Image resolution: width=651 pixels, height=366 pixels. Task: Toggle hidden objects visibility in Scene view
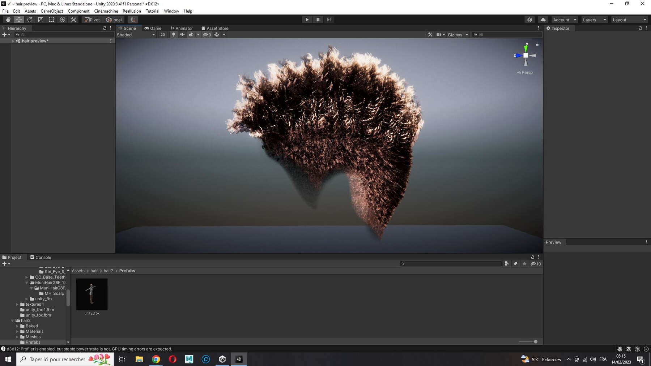click(207, 35)
